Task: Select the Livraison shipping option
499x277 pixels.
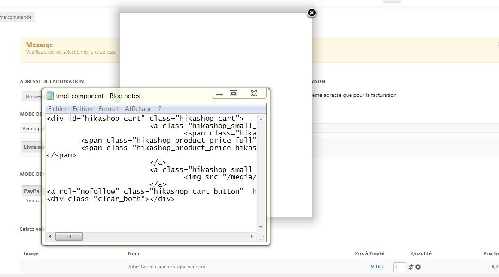Action: click(x=32, y=147)
